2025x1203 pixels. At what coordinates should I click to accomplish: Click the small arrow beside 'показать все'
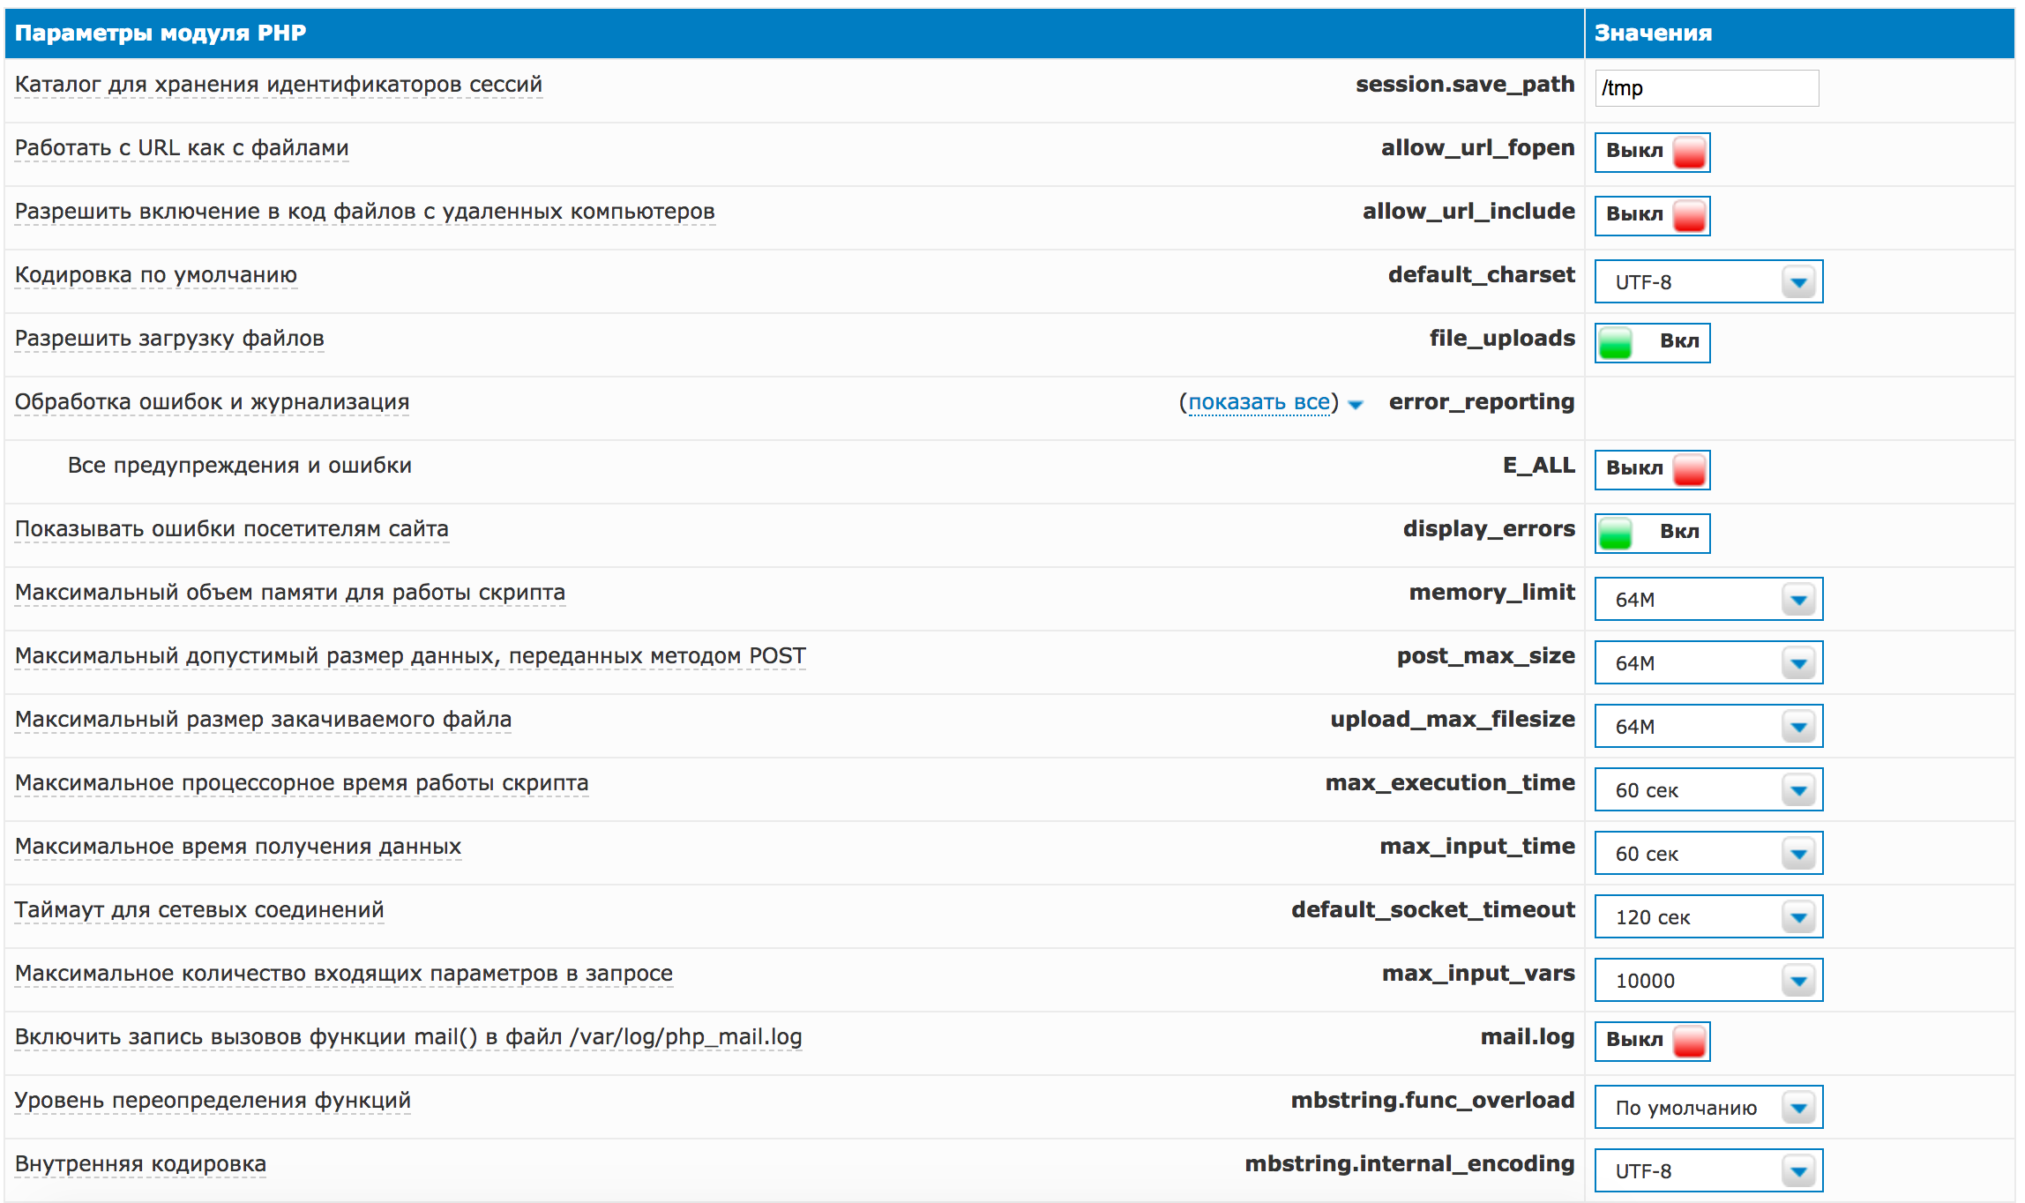point(1356,405)
